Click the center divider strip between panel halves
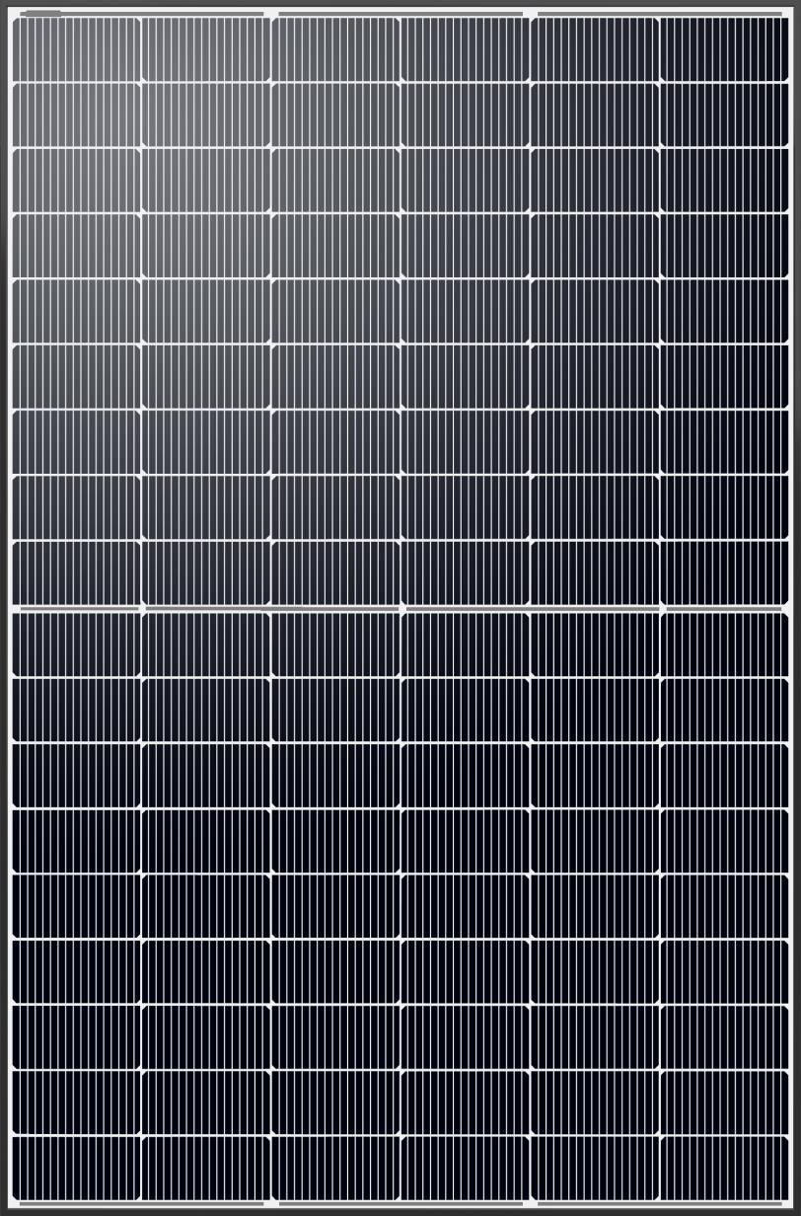This screenshot has width=801, height=1216. click(x=400, y=608)
